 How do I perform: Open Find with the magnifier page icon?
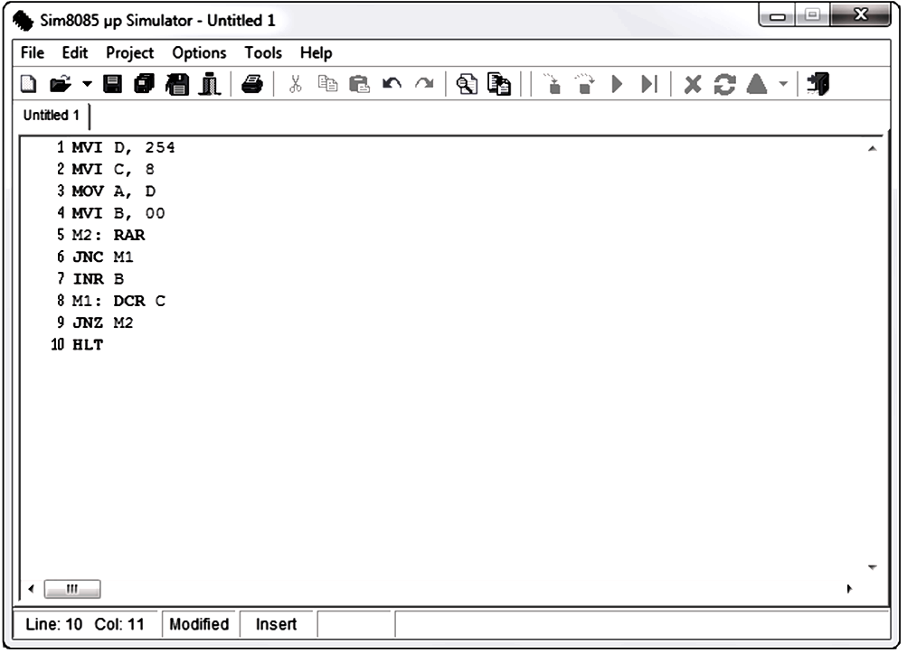(x=467, y=84)
